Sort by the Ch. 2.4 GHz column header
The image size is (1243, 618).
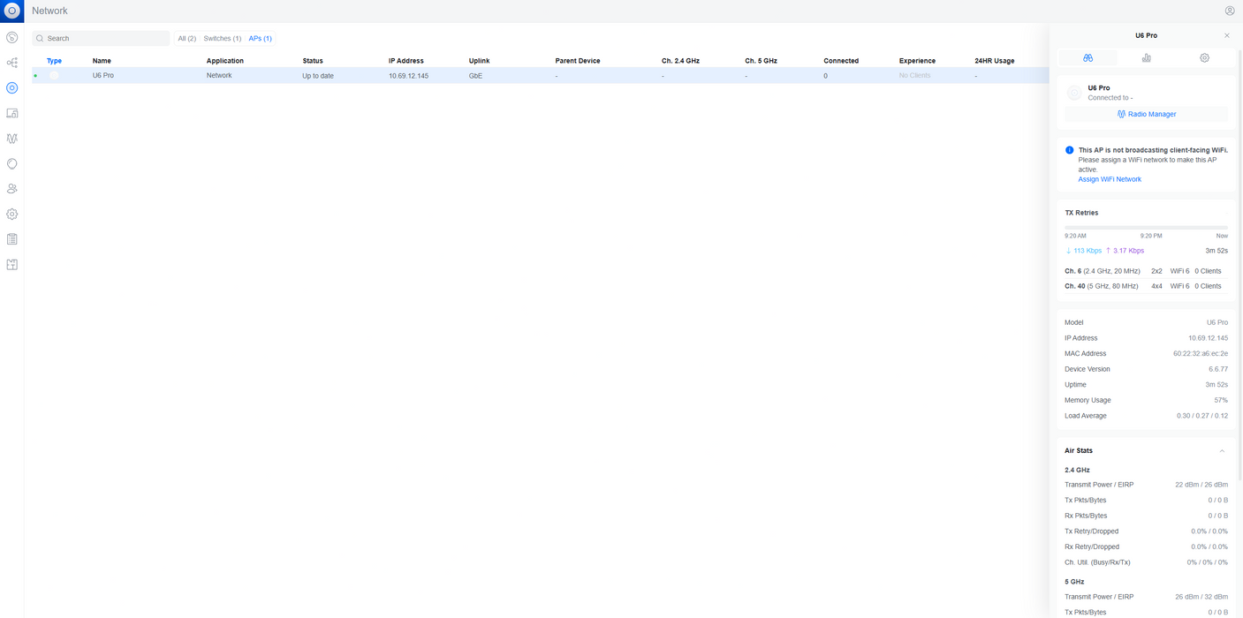680,61
